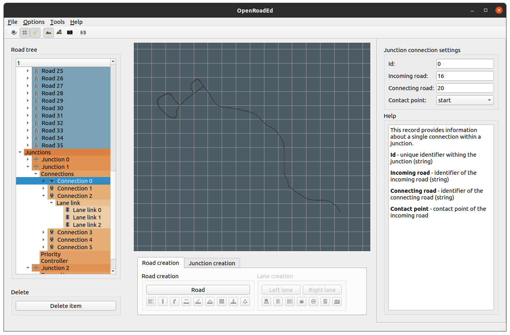Viewport: 510px width, 335px height.
Task: Click the lane road mark icon after W
Action: coord(278,301)
